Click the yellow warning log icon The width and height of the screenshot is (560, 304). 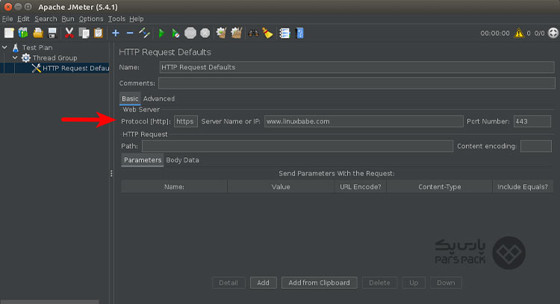coord(519,33)
